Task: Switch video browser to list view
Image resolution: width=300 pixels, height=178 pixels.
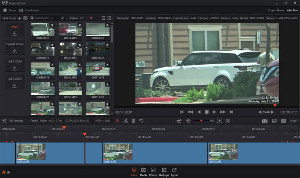Action: (104, 18)
